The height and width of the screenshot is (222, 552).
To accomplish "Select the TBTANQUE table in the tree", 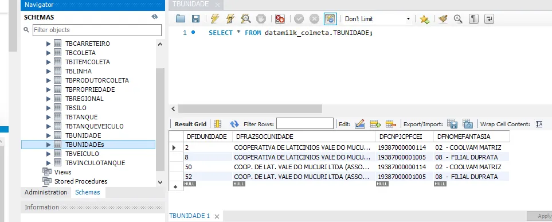I will (81, 117).
